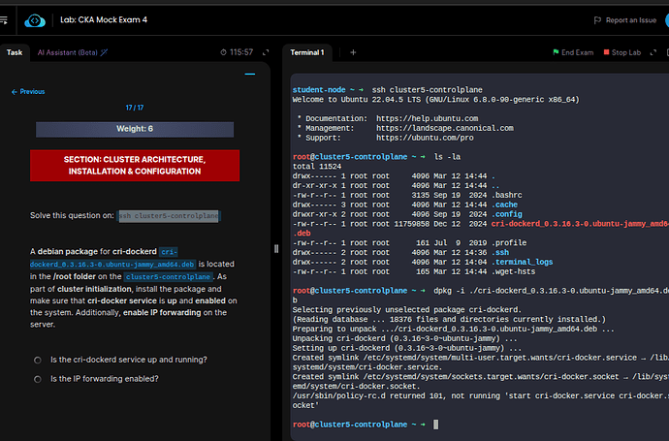Image resolution: width=669 pixels, height=441 pixels.
Task: Click the End Exam flag button
Action: tap(572, 52)
